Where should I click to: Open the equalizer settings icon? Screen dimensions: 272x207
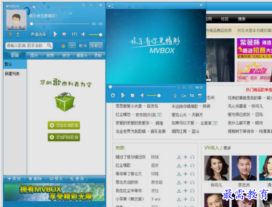(75, 34)
